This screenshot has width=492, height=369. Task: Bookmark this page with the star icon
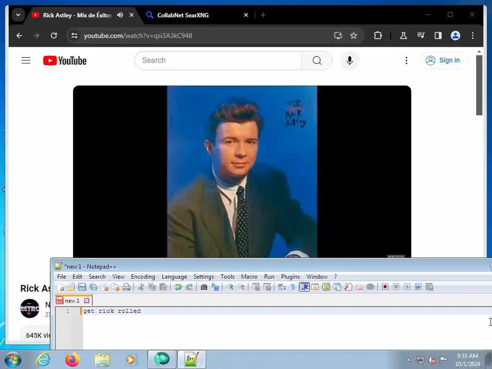[354, 36]
